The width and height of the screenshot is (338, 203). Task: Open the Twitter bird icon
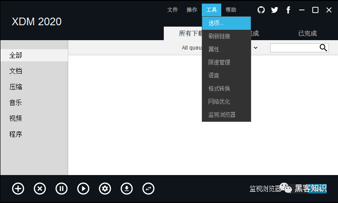coord(275,10)
